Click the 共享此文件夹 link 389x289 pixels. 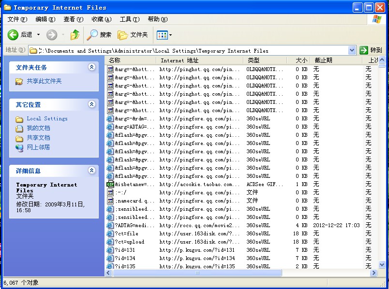point(44,81)
